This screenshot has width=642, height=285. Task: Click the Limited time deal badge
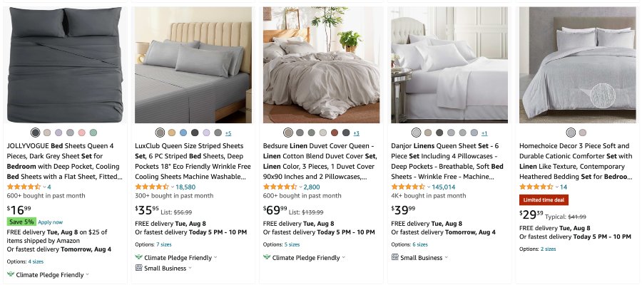[544, 200]
